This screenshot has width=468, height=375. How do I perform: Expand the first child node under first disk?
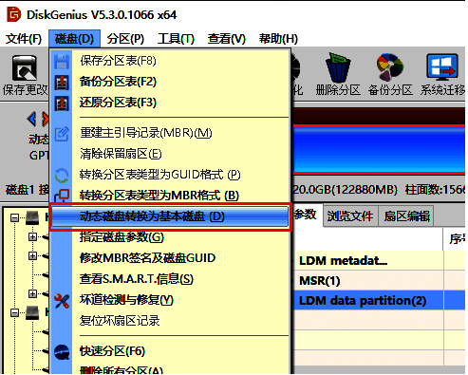click(x=32, y=237)
